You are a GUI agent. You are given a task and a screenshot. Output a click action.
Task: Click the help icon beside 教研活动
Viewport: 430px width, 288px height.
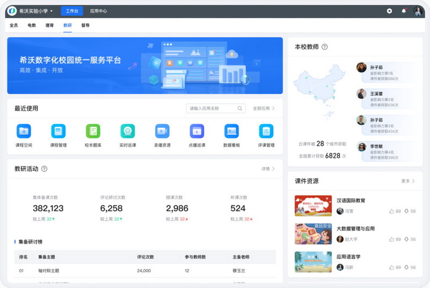click(44, 169)
